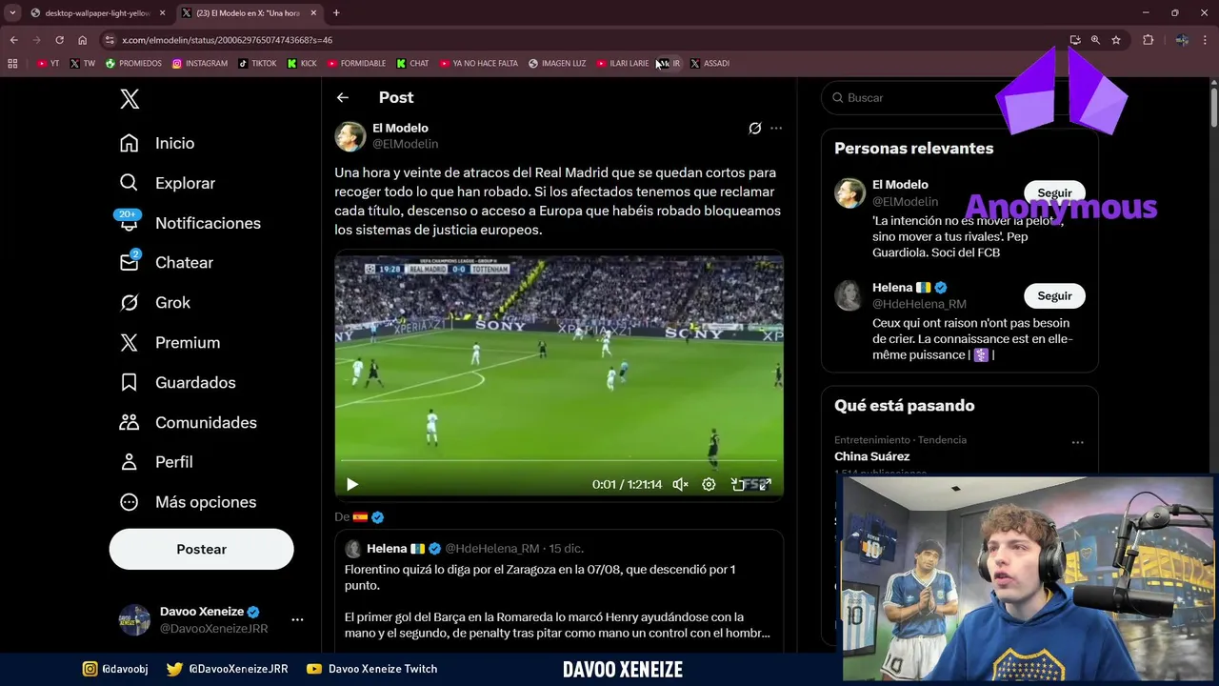Open the tab search dropdown
The height and width of the screenshot is (686, 1219).
pyautogui.click(x=12, y=13)
